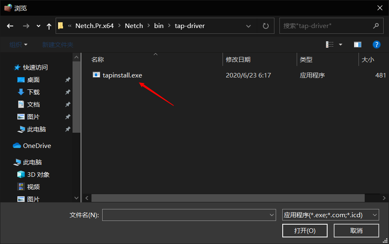Toggle the preview pane icon
Screen dimensions: 389x244
click(x=357, y=45)
